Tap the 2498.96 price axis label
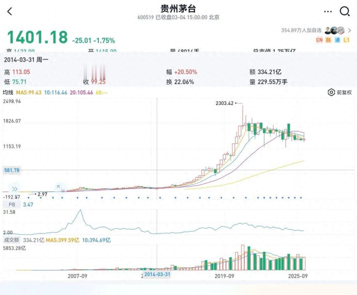The height and width of the screenshot is (295, 357). tap(12, 101)
